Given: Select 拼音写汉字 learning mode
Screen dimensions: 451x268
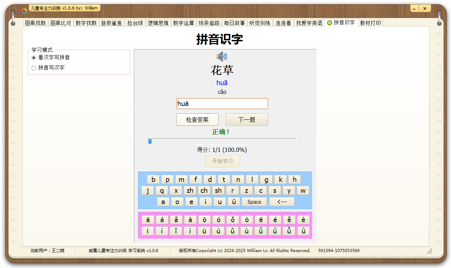Looking at the screenshot, I should 48,68.
